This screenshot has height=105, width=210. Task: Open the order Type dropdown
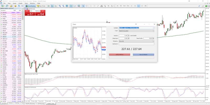pyautogui.click(x=136, y=31)
